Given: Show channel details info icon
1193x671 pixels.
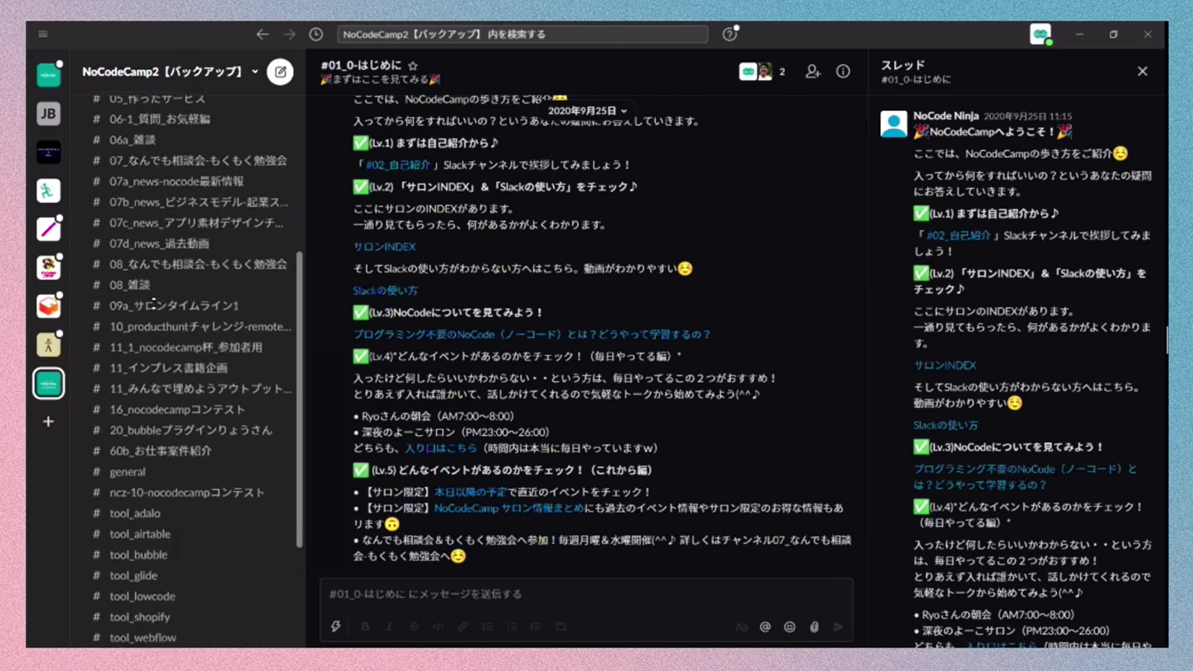Looking at the screenshot, I should click(x=843, y=71).
